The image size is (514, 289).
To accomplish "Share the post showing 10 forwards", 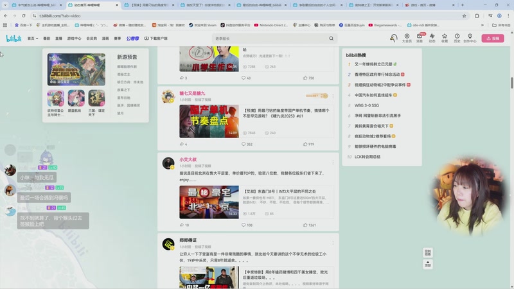I will coord(184,225).
